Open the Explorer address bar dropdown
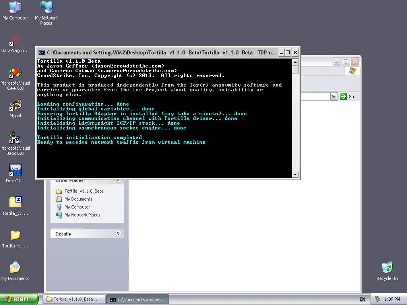 (333, 97)
